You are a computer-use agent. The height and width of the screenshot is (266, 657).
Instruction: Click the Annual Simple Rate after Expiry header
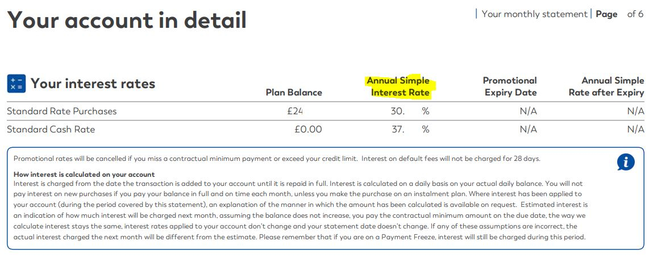[x=606, y=86]
